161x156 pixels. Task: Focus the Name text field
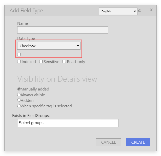tap(63, 30)
